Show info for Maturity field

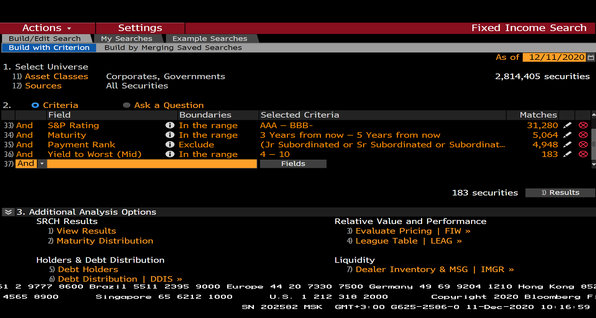[x=170, y=135]
